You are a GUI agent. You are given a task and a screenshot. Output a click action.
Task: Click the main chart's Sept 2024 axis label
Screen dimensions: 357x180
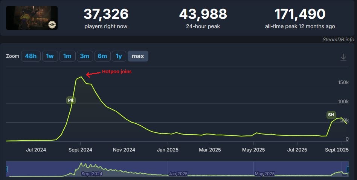click(x=80, y=150)
